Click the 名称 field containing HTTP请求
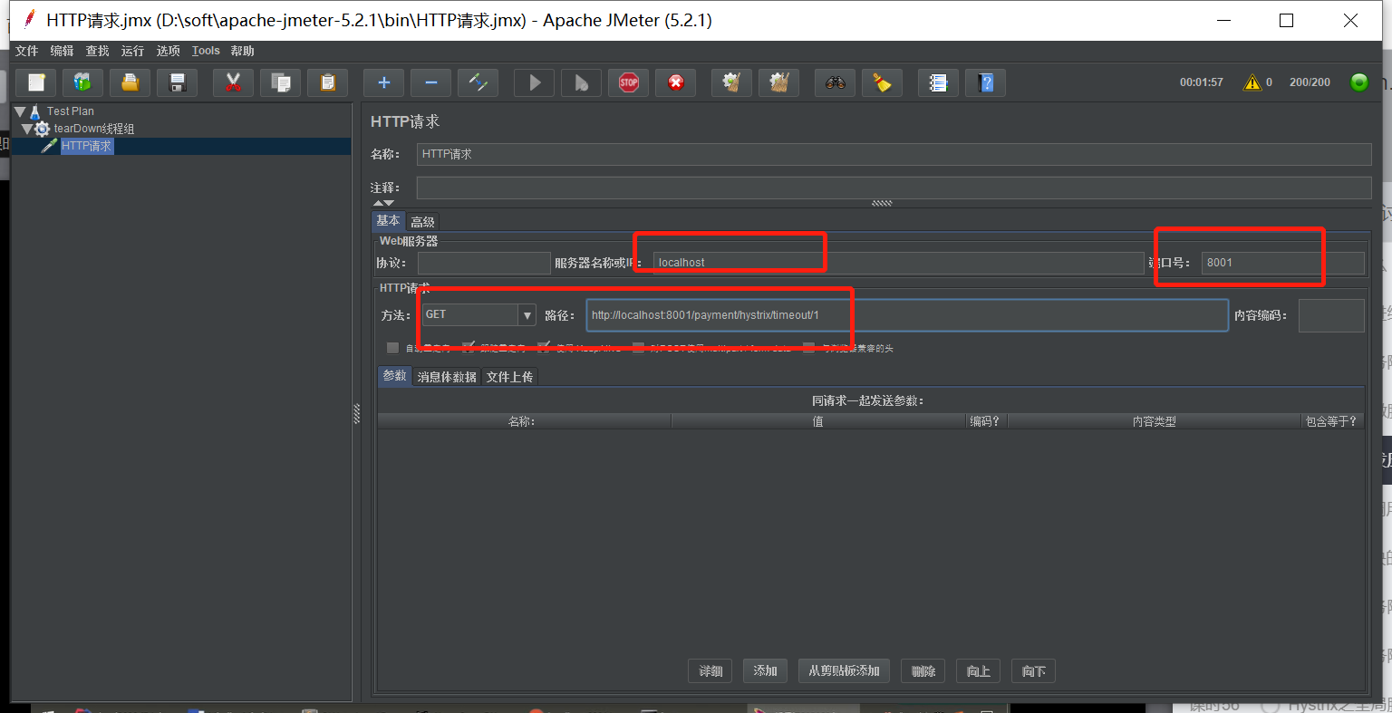Image resolution: width=1392 pixels, height=713 pixels. (x=894, y=154)
